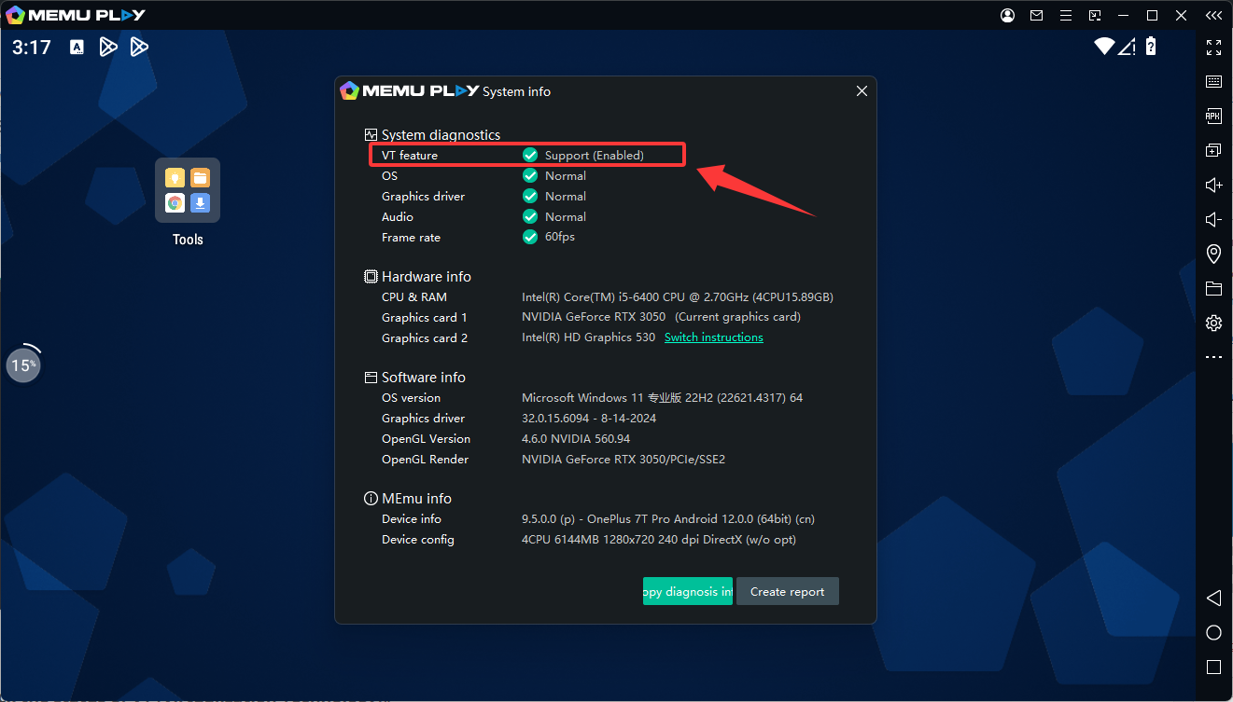Collapse the sidebar with triple chevron
This screenshot has height=702, width=1233.
(1212, 15)
